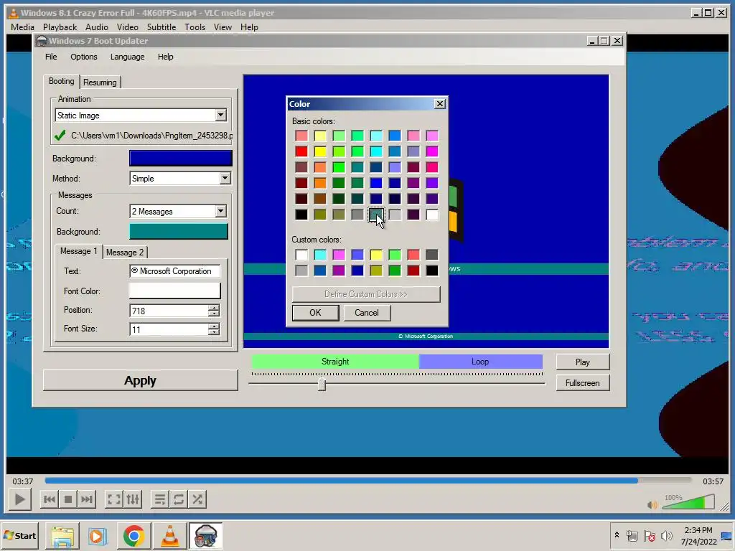
Task: Click OK in Color dialog
Action: pyautogui.click(x=316, y=313)
